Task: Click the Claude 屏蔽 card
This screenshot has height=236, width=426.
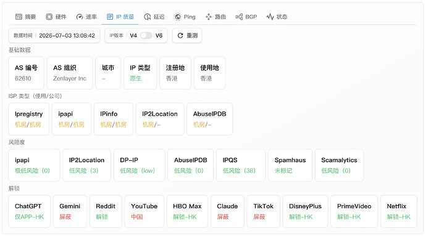Action: [227, 211]
